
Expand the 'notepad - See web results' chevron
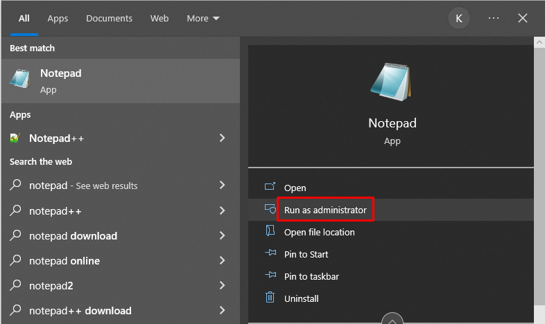223,185
